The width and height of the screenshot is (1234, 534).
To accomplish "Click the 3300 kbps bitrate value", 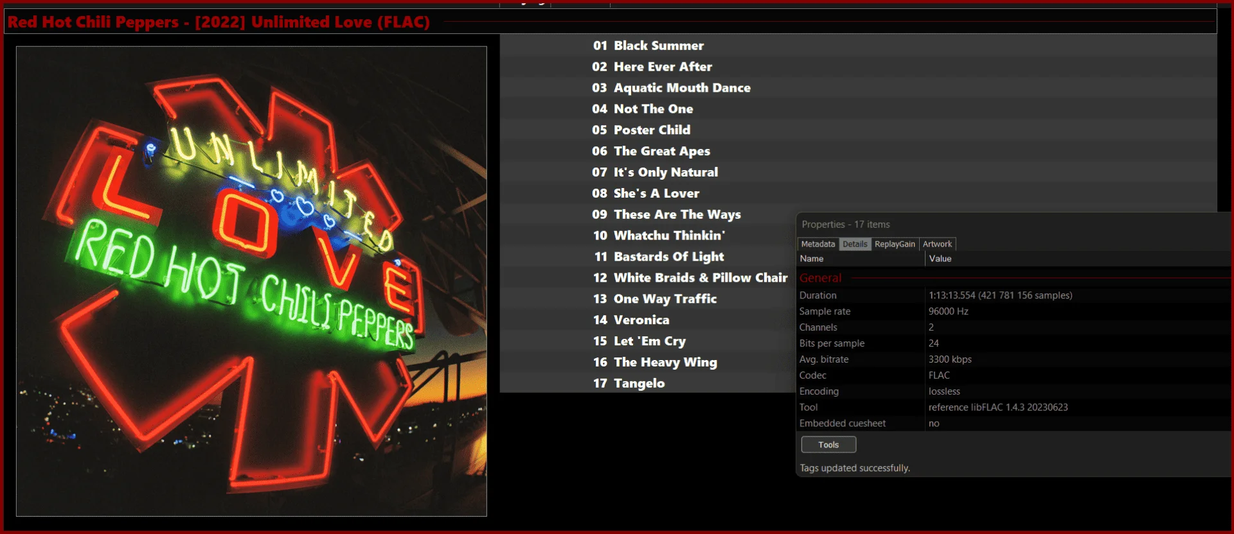I will coord(950,359).
